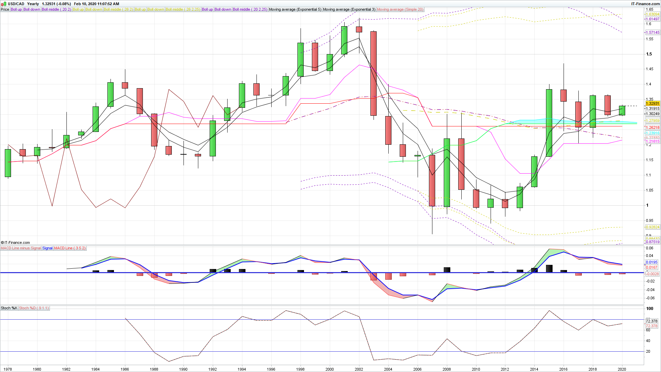Image resolution: width=661 pixels, height=372 pixels.
Task: Click the Price legend label
Action: coord(5,9)
